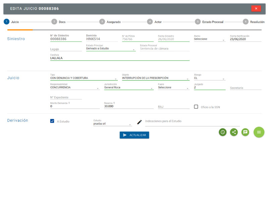Open the green hamburger menu button
This screenshot has width=268, height=201.
point(259,132)
